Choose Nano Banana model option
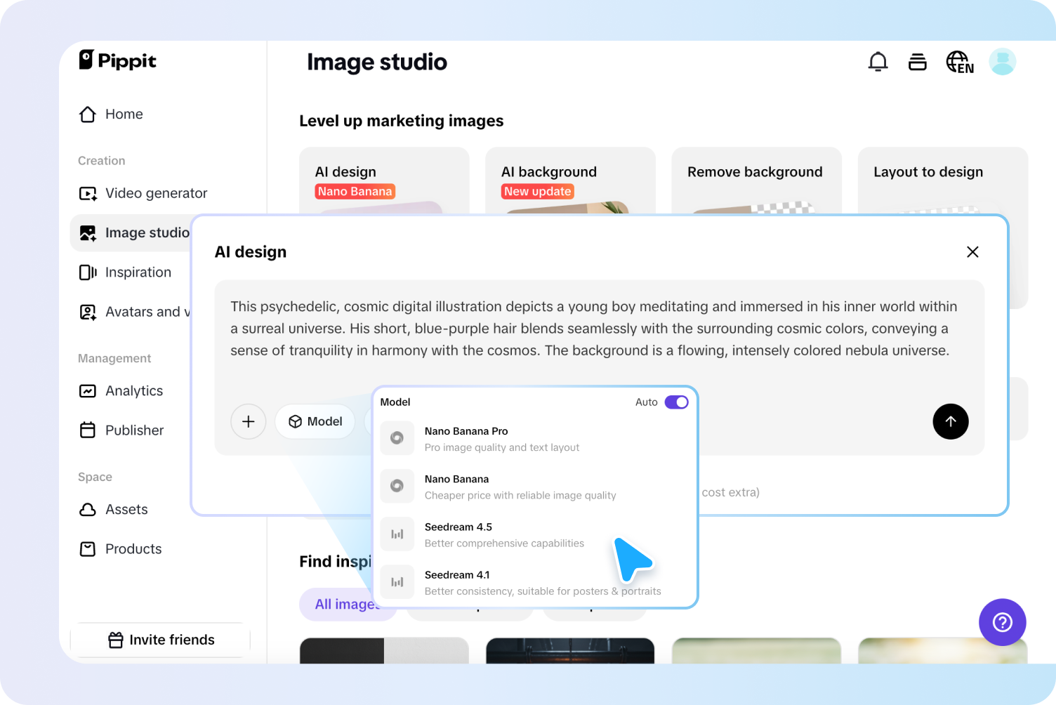This screenshot has width=1056, height=705. [535, 487]
